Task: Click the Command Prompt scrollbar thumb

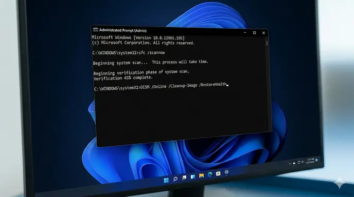Action: (x=267, y=43)
